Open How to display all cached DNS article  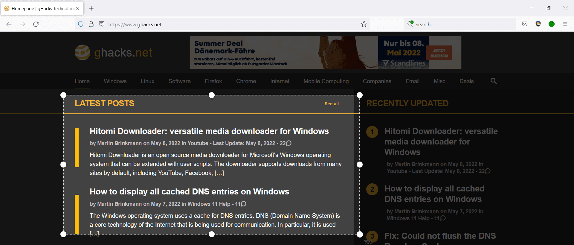coord(189,192)
